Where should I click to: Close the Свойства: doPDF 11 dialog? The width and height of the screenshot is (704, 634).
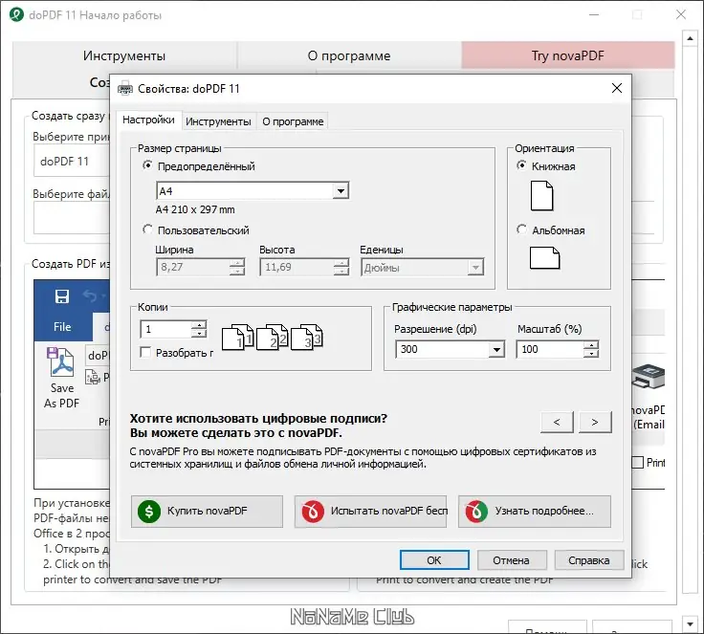617,88
